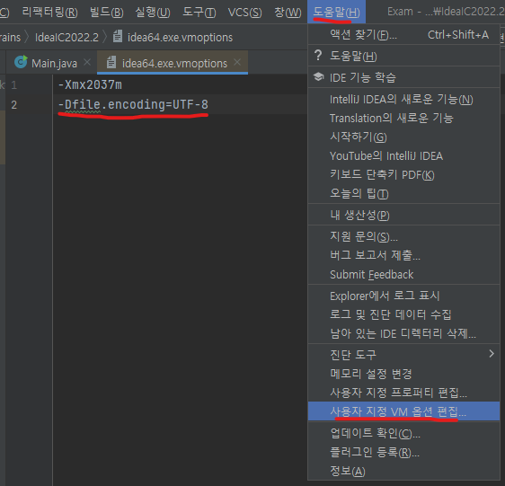The height and width of the screenshot is (486, 505).
Task: Click the Main.java class icon
Action: click(x=21, y=62)
